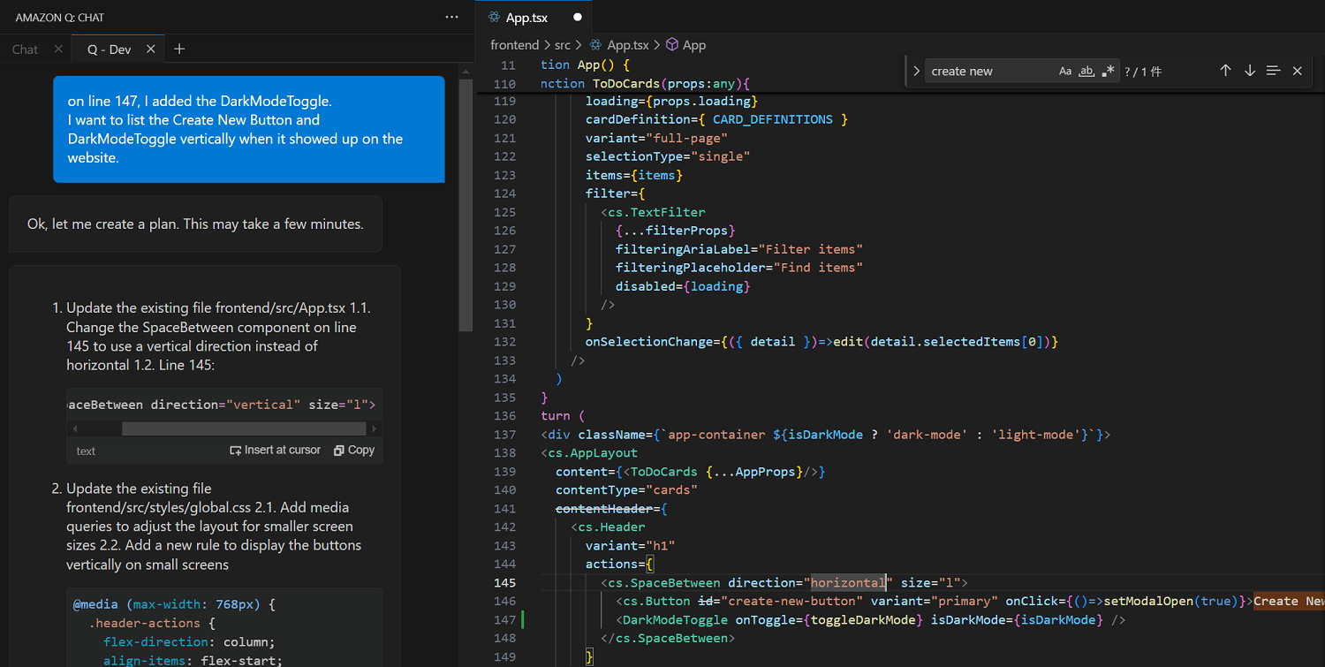Image resolution: width=1325 pixels, height=667 pixels.
Task: Select the App.tsx editor tab
Action: [526, 18]
